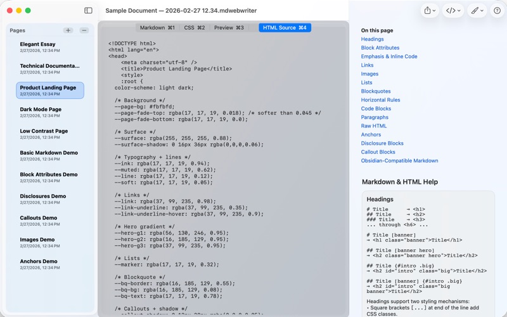The height and width of the screenshot is (317, 507).
Task: Open the code brackets dropdown
Action: 452,10
